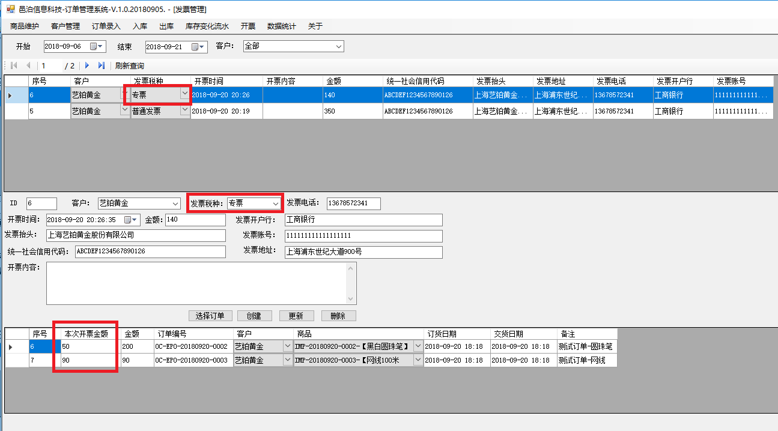Click 开票内容 scrollbar down arrow
This screenshot has height=431, width=778.
click(351, 299)
